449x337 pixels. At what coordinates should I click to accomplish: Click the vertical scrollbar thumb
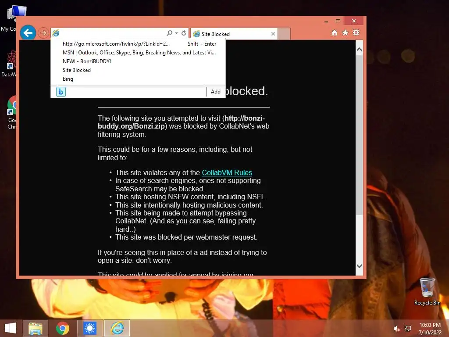[359, 134]
